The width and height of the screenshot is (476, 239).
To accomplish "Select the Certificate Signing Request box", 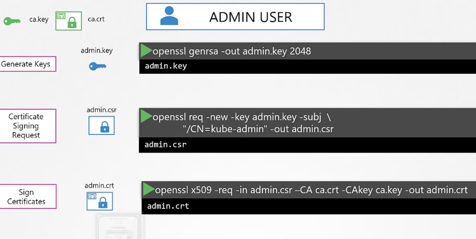I will pos(28,126).
